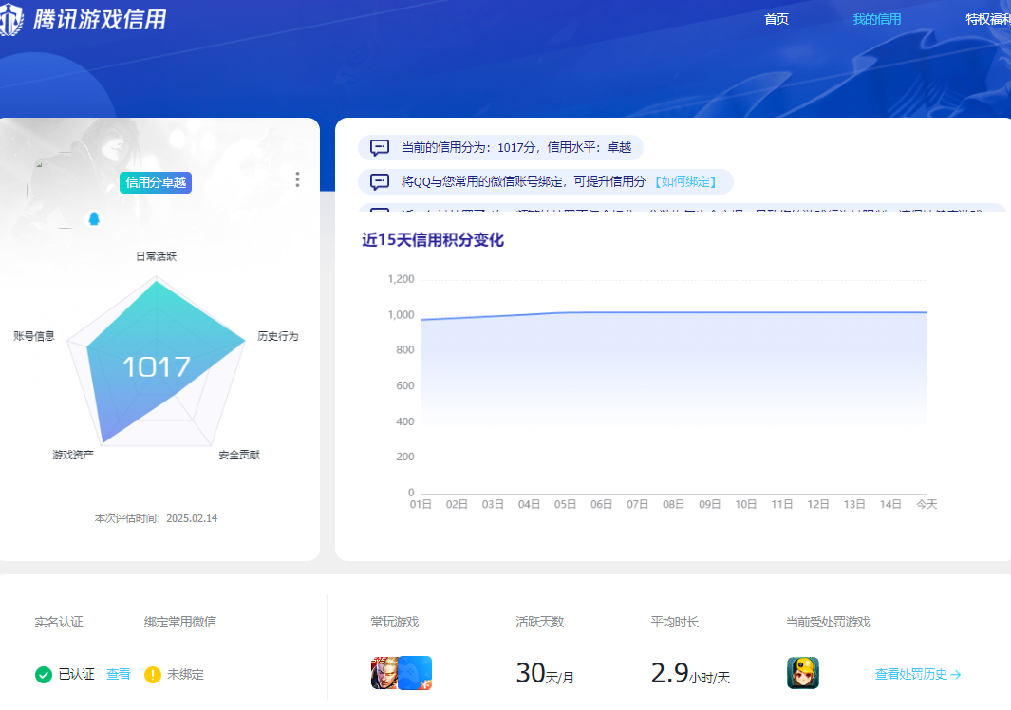Click the 如何绑定 link

pyautogui.click(x=685, y=182)
